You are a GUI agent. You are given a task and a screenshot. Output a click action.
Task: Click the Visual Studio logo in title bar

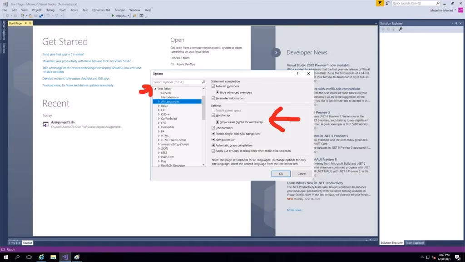point(5,4)
